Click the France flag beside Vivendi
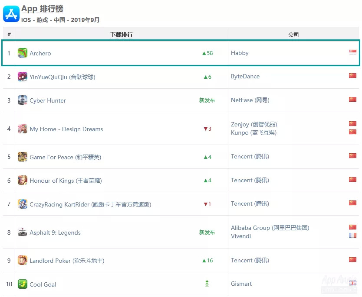This screenshot has width=362, height=297. pos(352,235)
